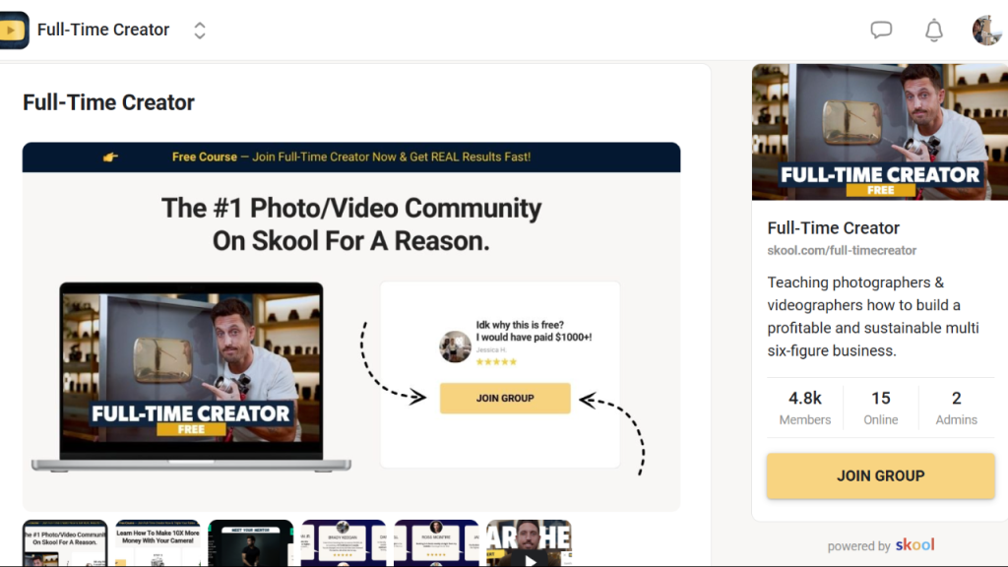Click the yellow JOIN GROUP sidebar button
Screen dimensions: 1008x567
(881, 475)
